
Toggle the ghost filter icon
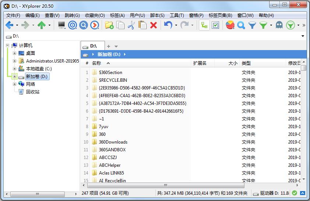tap(279, 25)
